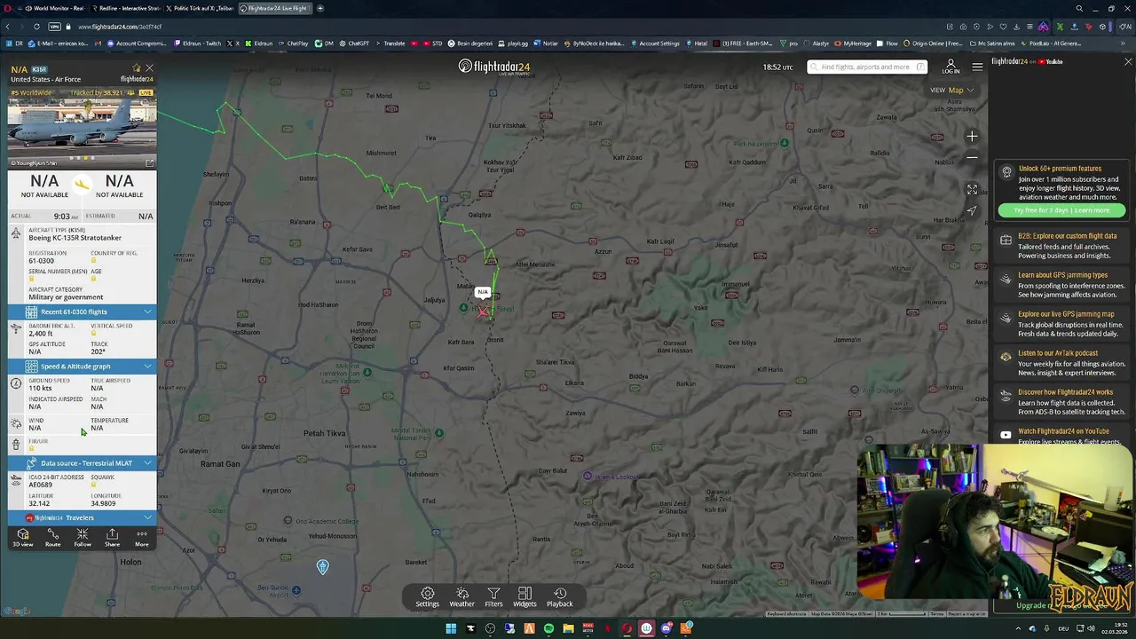
Task: Follow the selected aircraft
Action: (x=83, y=538)
